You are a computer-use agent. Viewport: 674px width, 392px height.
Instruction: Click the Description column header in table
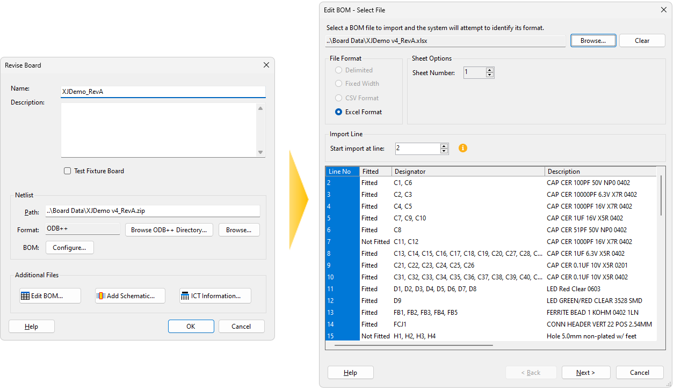599,172
